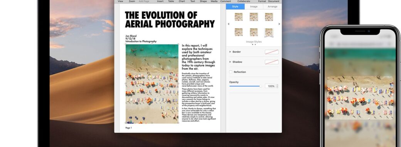Screen dimensions: 401x147
Task: Tap the beach photo on the iPhone screen
Action: (x=360, y=97)
